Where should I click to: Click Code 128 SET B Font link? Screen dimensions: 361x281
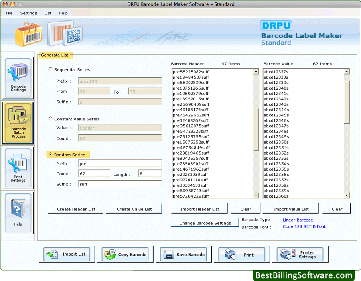coord(304,226)
